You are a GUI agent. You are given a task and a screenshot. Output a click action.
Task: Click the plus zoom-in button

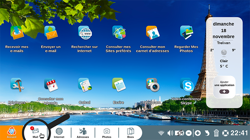pyautogui.click(x=198, y=133)
